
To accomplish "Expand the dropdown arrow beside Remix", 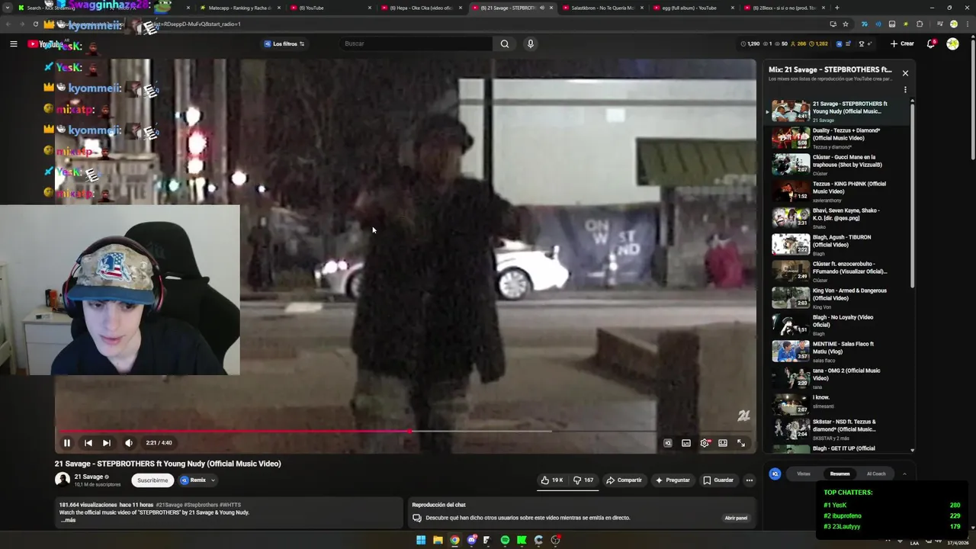I will coord(213,480).
